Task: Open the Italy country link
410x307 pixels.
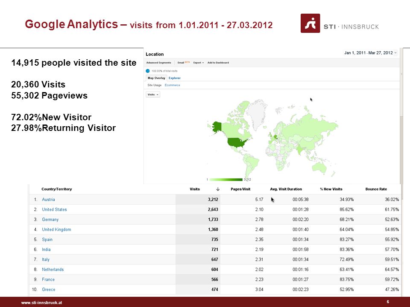Action: 46,260
